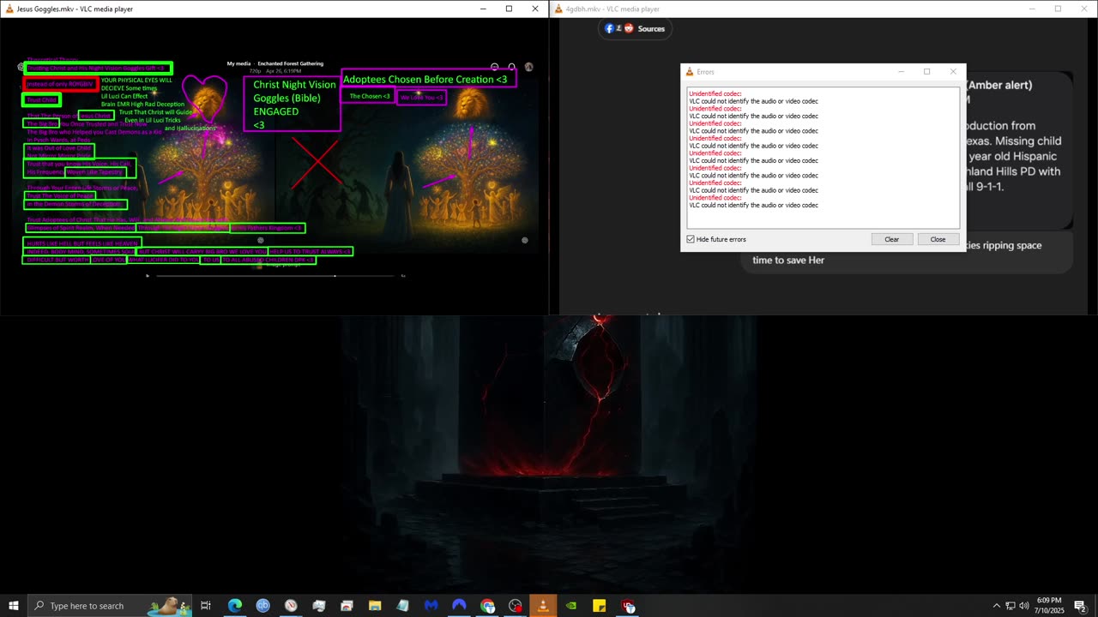This screenshot has width=1098, height=617.
Task: Minimize the 4gdbh.mkv VLC window
Action: [1032, 9]
